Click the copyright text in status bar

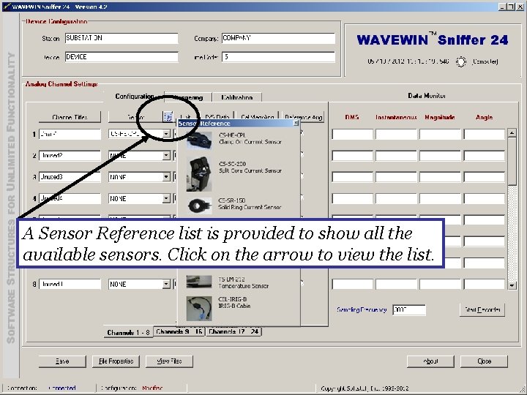365,388
